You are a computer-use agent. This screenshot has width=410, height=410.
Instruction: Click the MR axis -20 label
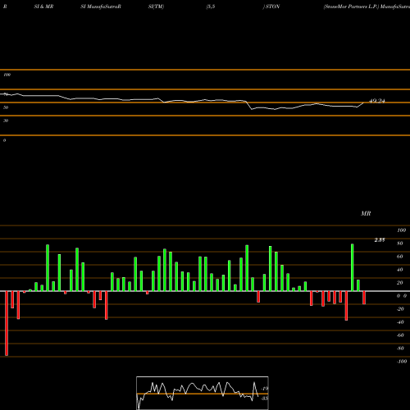[x=400, y=309]
